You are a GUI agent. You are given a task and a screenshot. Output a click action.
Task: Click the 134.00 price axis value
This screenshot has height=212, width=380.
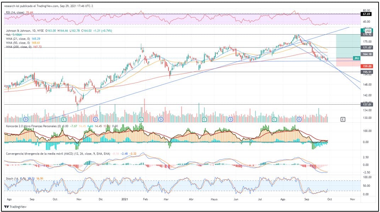point(367,110)
